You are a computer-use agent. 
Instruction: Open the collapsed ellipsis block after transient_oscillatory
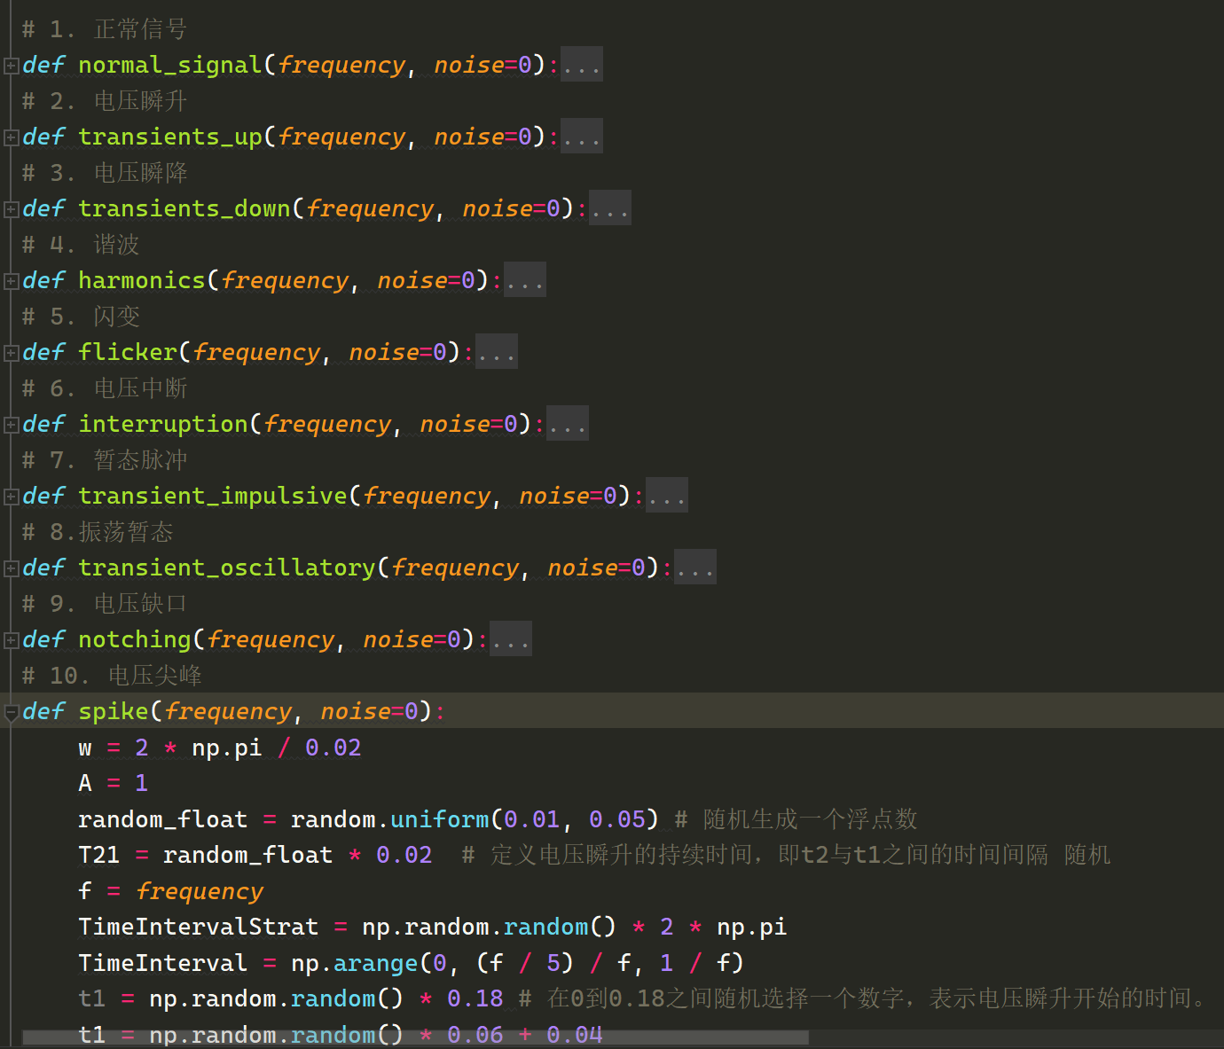pos(695,568)
